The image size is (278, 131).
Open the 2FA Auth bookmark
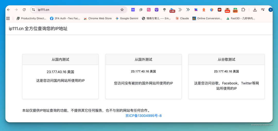pyautogui.click(x=65, y=18)
